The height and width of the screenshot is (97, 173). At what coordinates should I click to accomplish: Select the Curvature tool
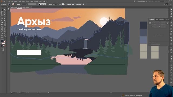click(x=5, y=14)
